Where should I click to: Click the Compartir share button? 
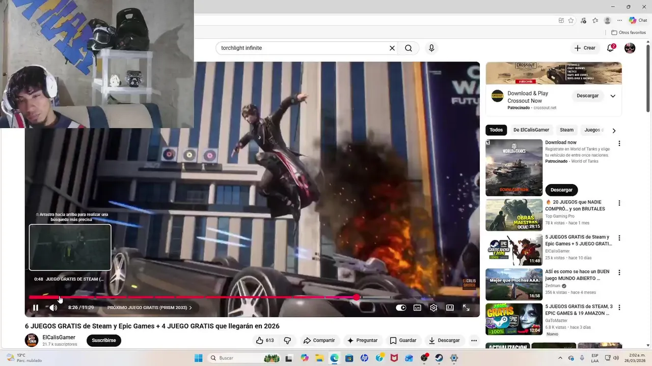pyautogui.click(x=319, y=341)
